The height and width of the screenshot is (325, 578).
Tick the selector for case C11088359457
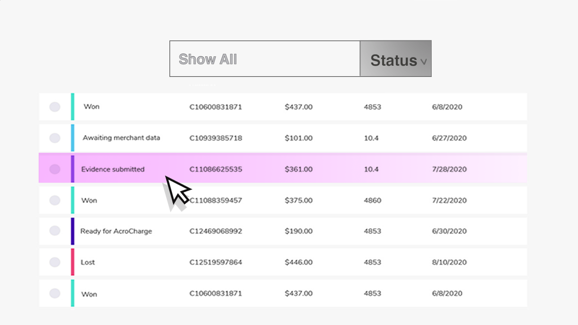(55, 200)
